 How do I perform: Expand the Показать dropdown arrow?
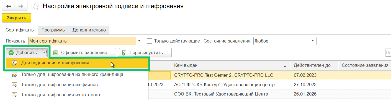[140, 41]
